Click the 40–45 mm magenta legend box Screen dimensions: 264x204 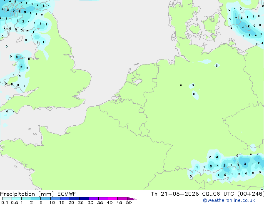coord(113,199)
